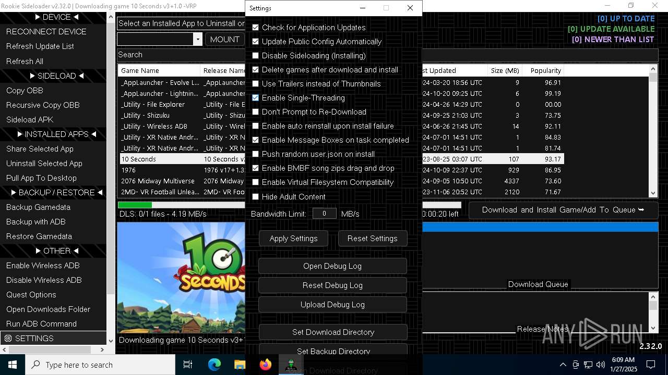Click the network tray icon
The width and height of the screenshot is (668, 375).
(x=588, y=365)
